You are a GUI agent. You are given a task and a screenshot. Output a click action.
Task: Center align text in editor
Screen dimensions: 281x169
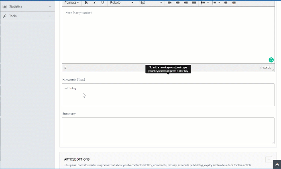[177, 2]
